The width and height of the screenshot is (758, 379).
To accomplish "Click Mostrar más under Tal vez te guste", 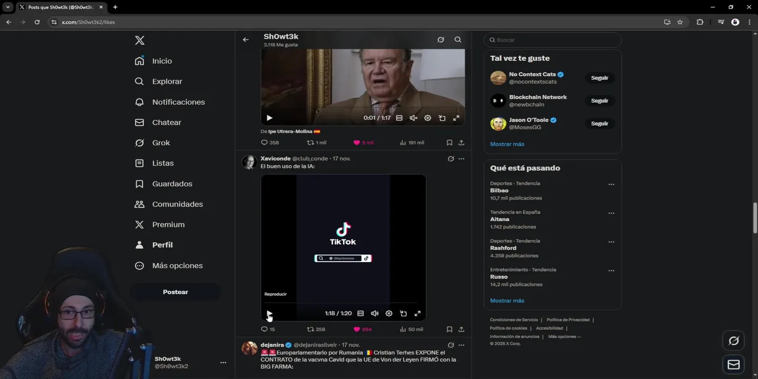I will [507, 144].
